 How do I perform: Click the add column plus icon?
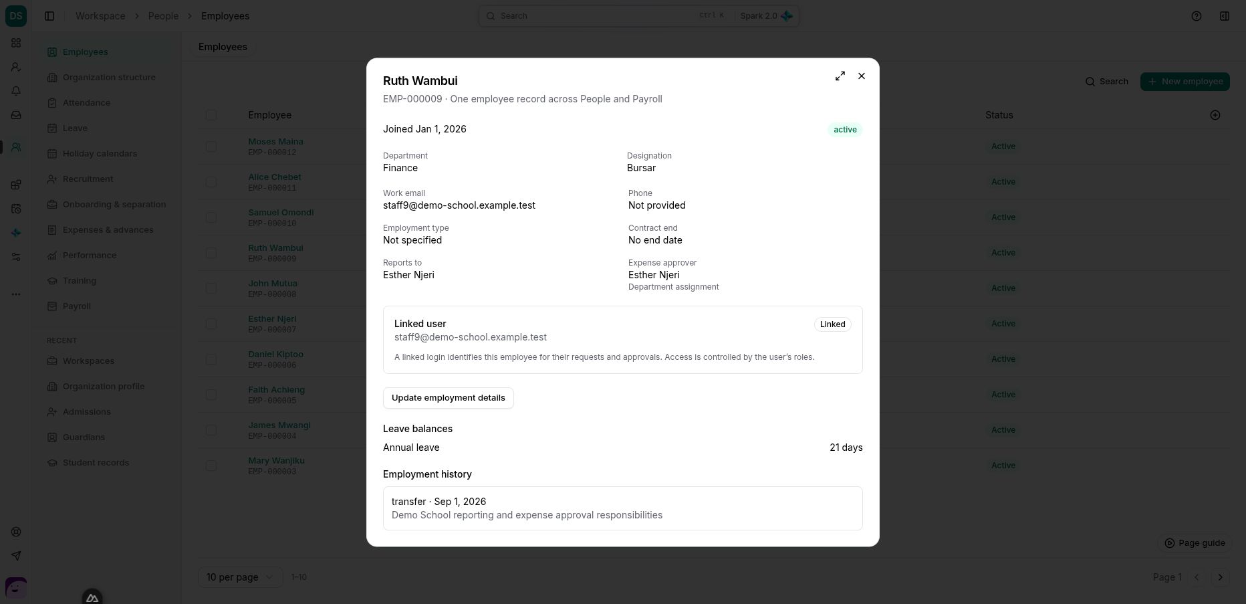pos(1215,115)
